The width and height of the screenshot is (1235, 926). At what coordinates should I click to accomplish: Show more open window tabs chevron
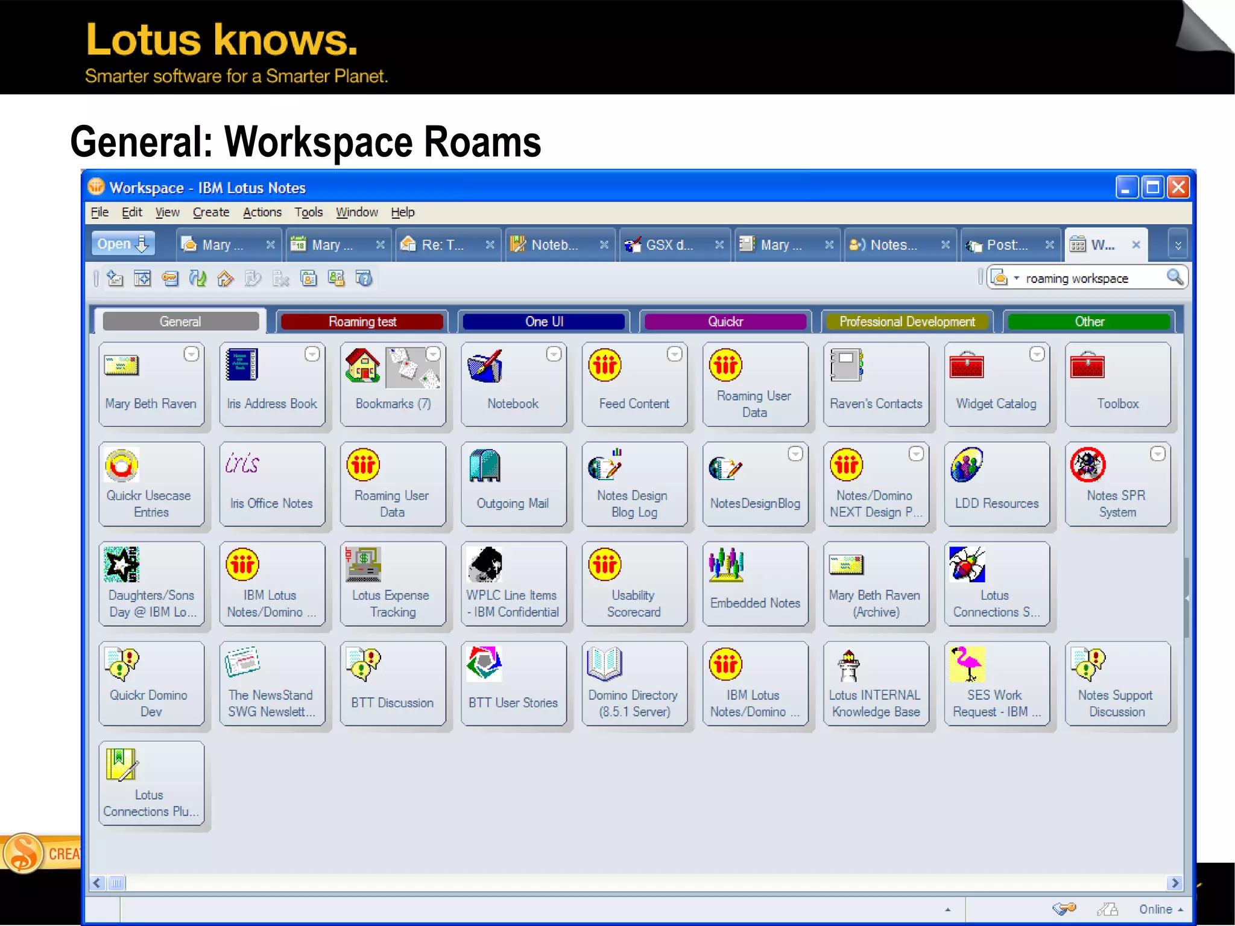[1178, 245]
